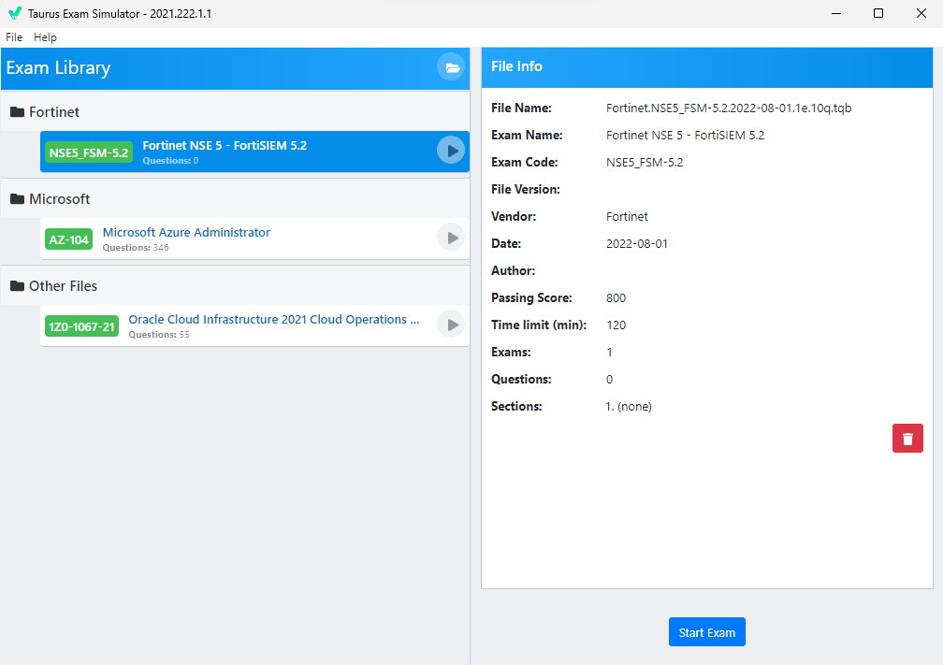Click the Taurus app logo icon
943x665 pixels.
pyautogui.click(x=14, y=13)
